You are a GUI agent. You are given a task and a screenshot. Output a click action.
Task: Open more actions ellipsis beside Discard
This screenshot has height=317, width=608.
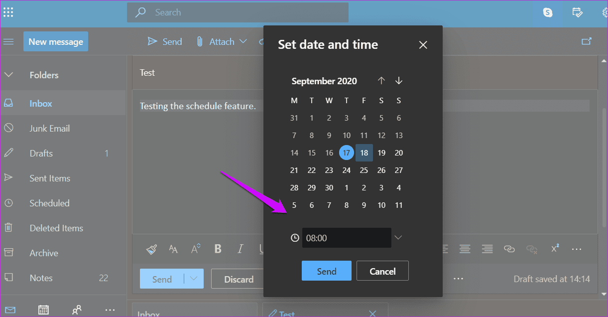[459, 279]
